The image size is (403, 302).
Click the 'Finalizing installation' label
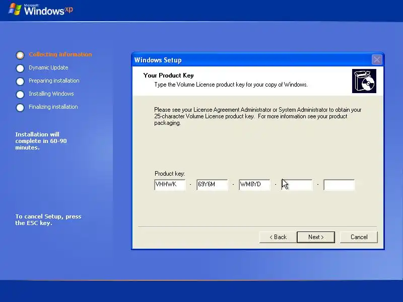pos(53,107)
